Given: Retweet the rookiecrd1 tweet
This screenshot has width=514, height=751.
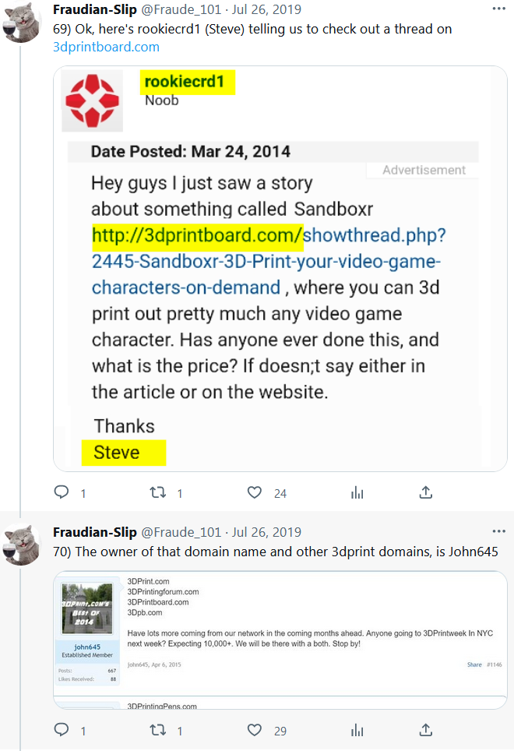Looking at the screenshot, I should coord(157,492).
